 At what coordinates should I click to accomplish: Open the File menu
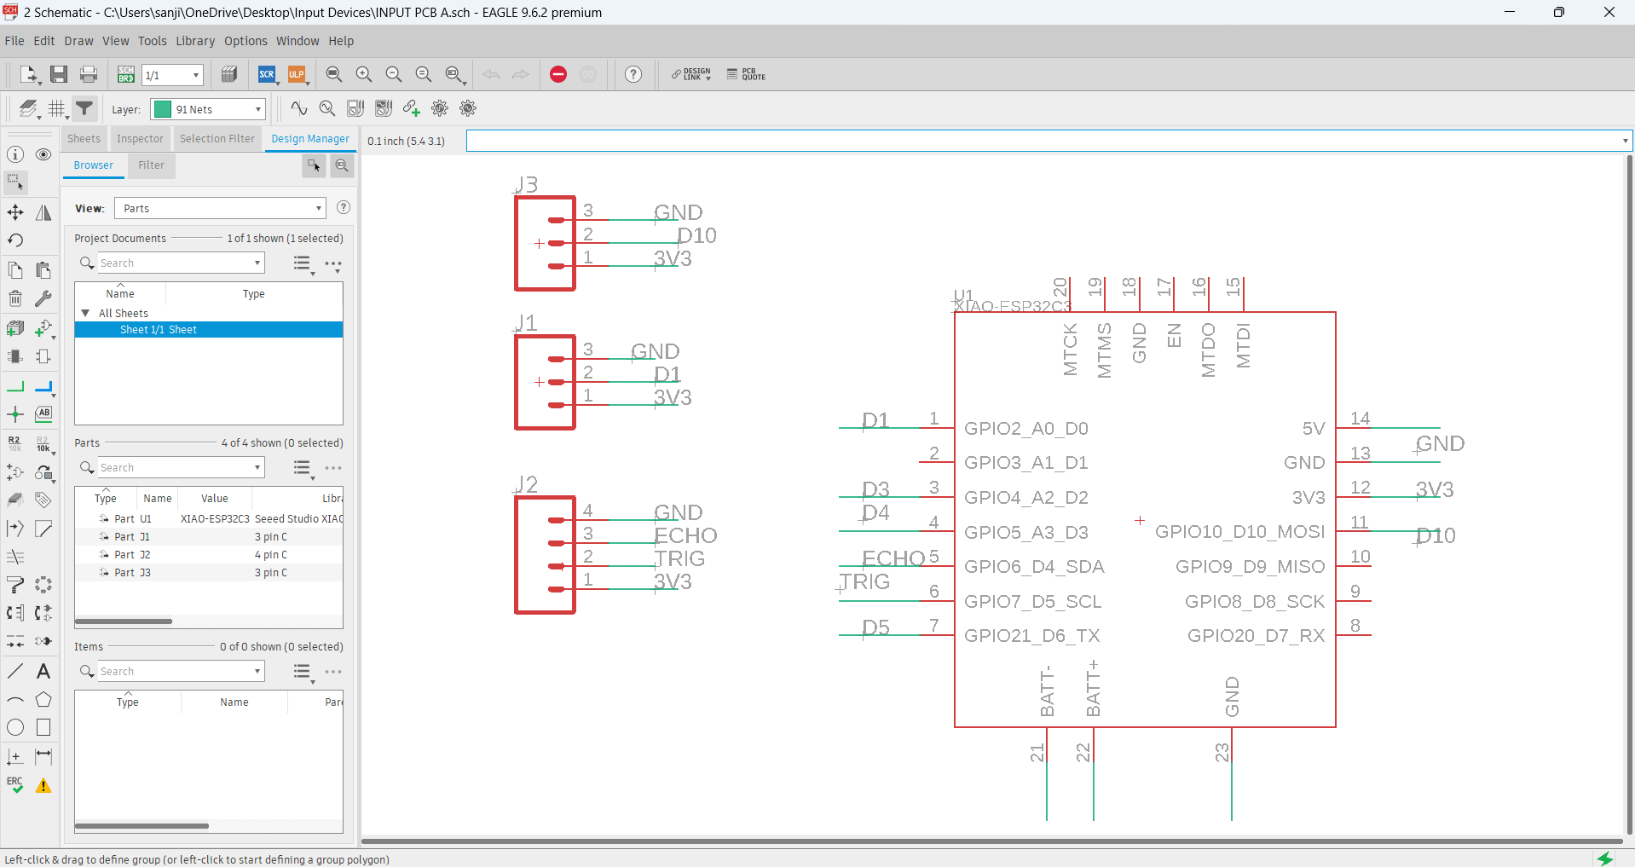(x=14, y=41)
